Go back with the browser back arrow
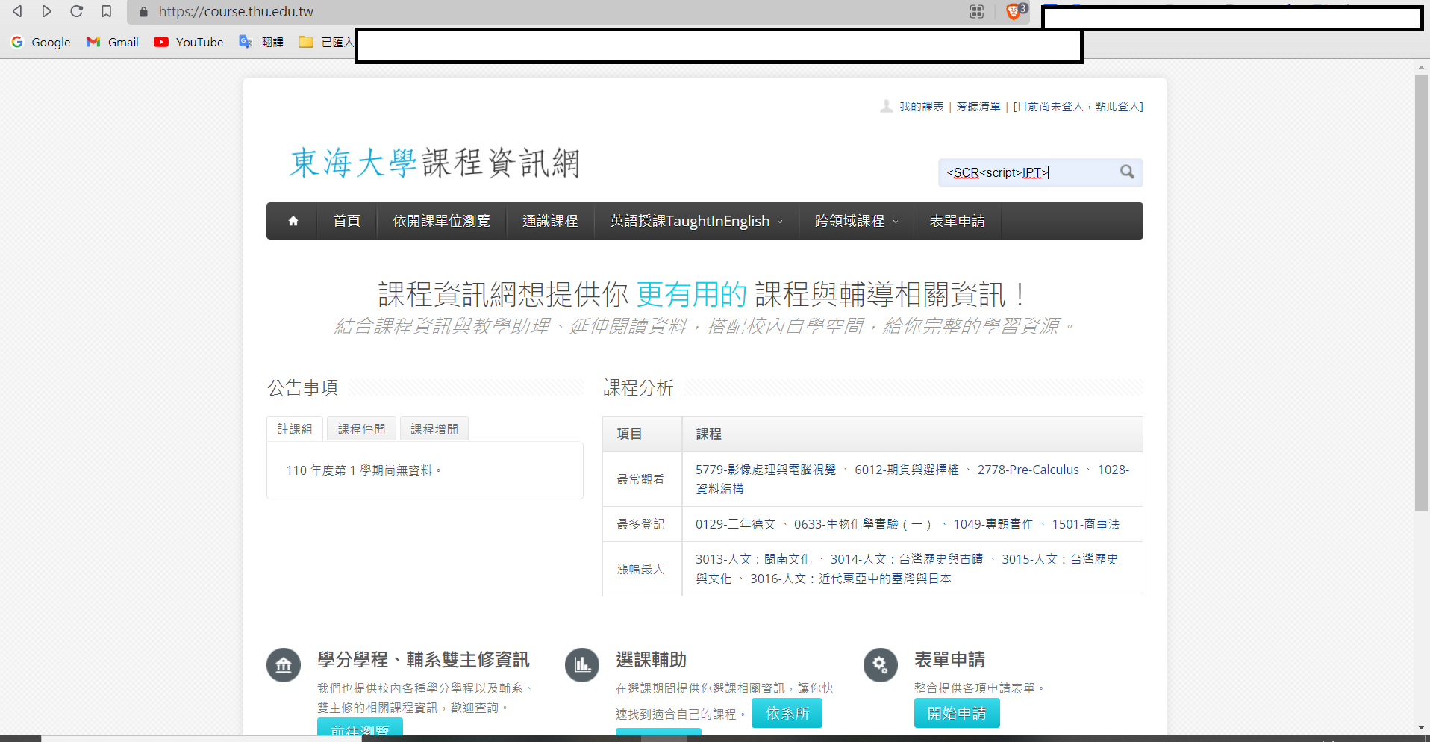This screenshot has width=1430, height=742. 17,11
